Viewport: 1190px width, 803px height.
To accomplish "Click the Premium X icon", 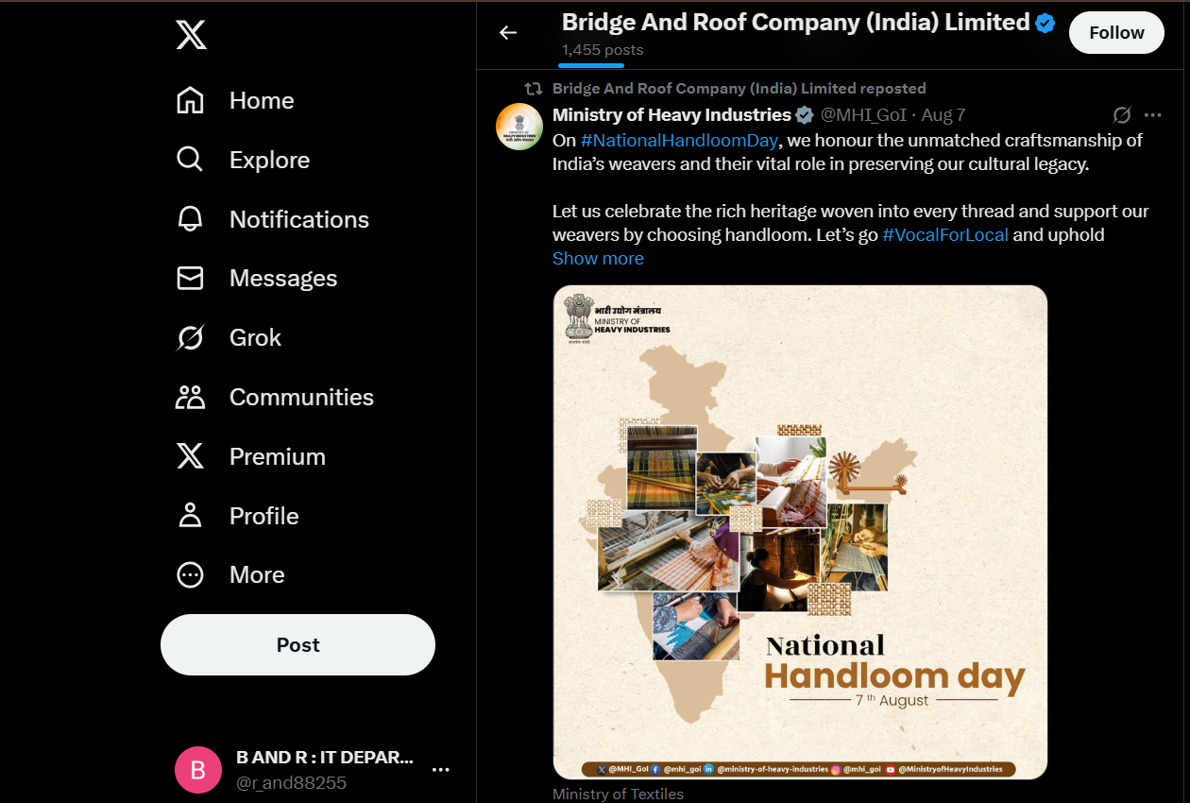I will [x=190, y=456].
